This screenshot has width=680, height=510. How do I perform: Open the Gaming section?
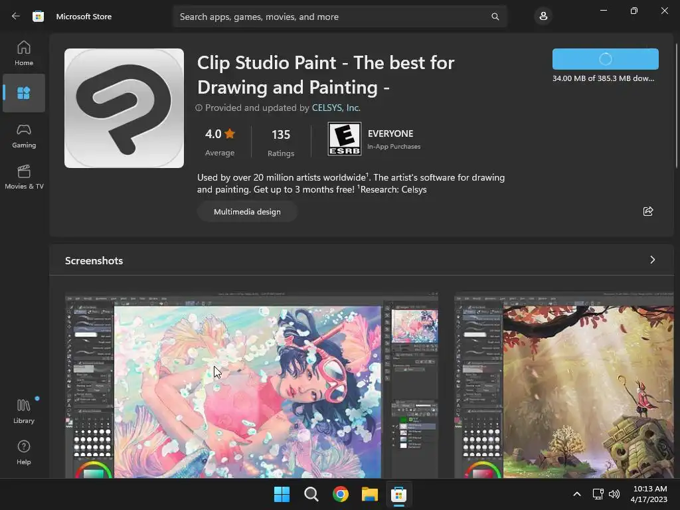[x=24, y=135]
